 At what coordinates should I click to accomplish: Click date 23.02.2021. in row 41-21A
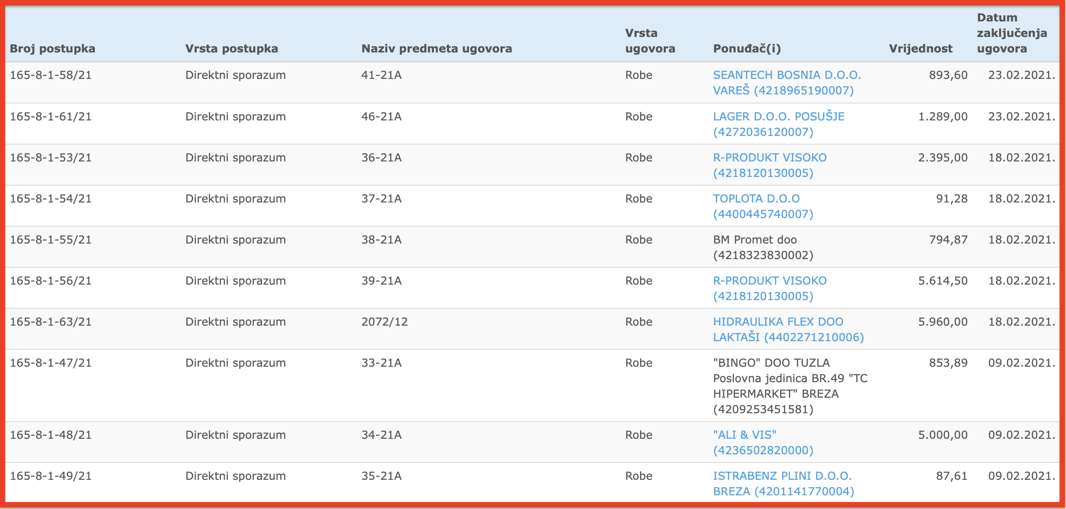point(1022,75)
